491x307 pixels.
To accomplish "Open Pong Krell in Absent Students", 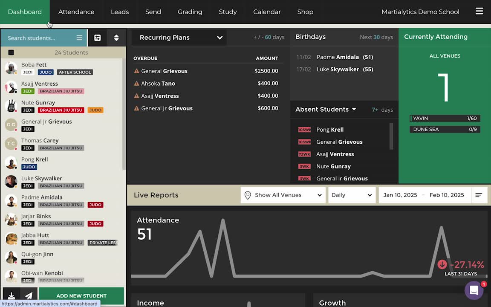I will 330,130.
